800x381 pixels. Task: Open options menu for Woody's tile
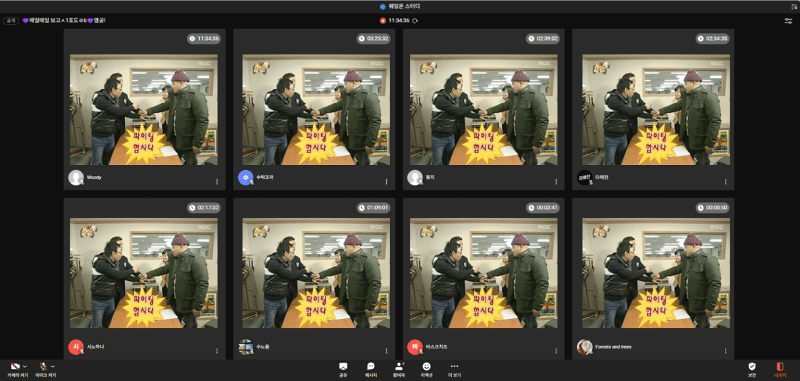click(216, 182)
